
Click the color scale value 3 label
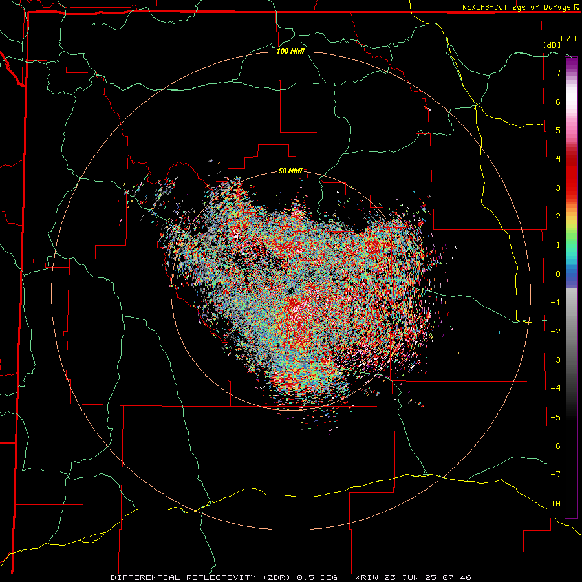point(558,188)
